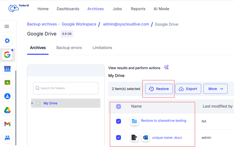
Task: Click the Restore button
Action: click(159, 89)
